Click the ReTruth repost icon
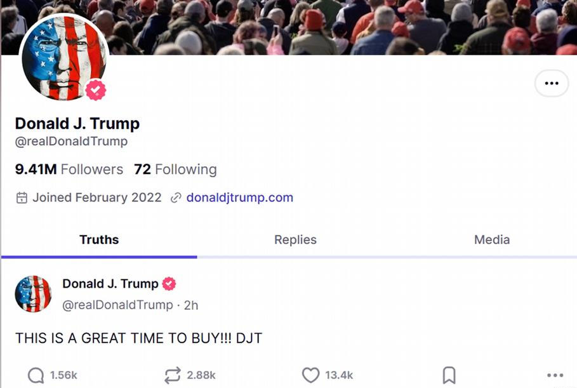The height and width of the screenshot is (388, 577). pos(172,375)
